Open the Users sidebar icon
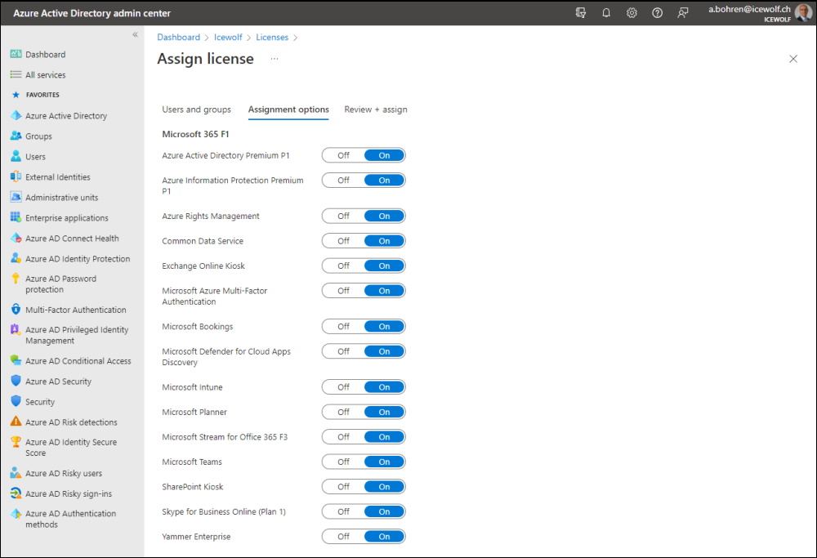817x558 pixels. [x=16, y=156]
